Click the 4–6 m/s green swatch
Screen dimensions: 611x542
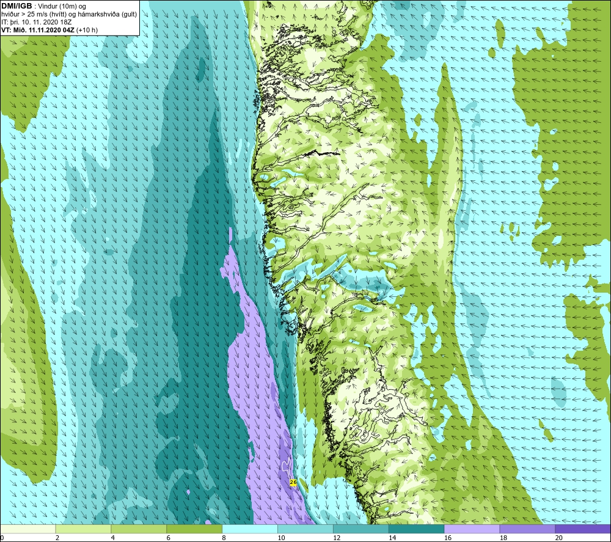tap(139, 529)
